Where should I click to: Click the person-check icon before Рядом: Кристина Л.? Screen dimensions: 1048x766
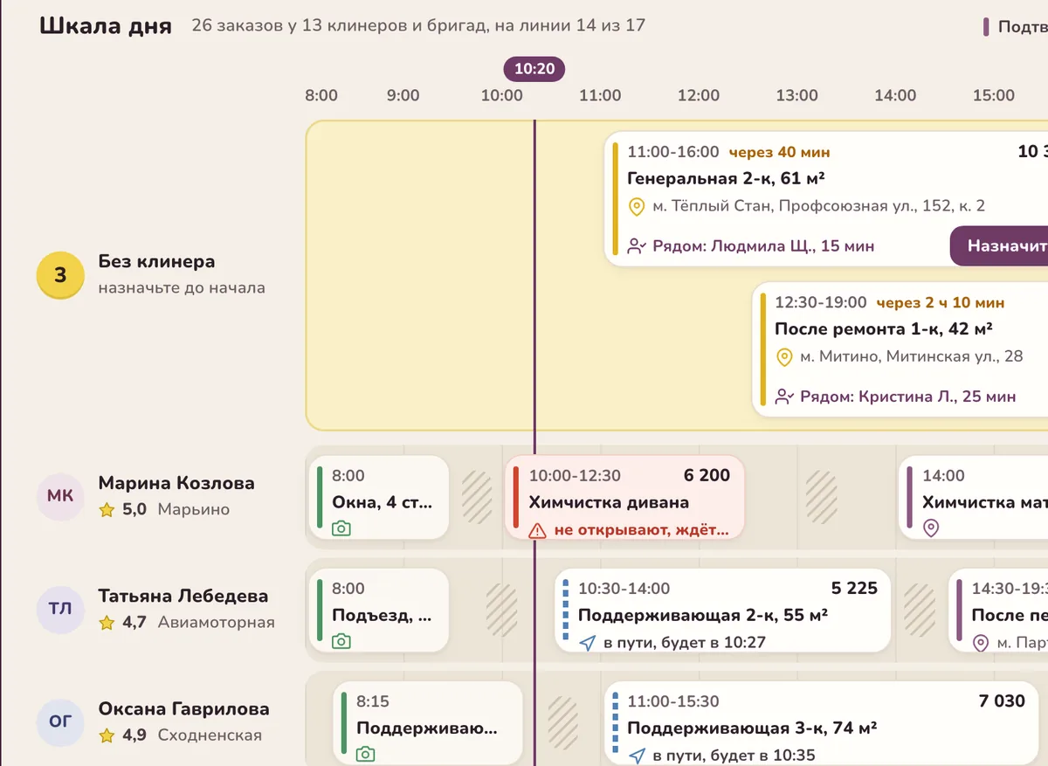click(784, 397)
